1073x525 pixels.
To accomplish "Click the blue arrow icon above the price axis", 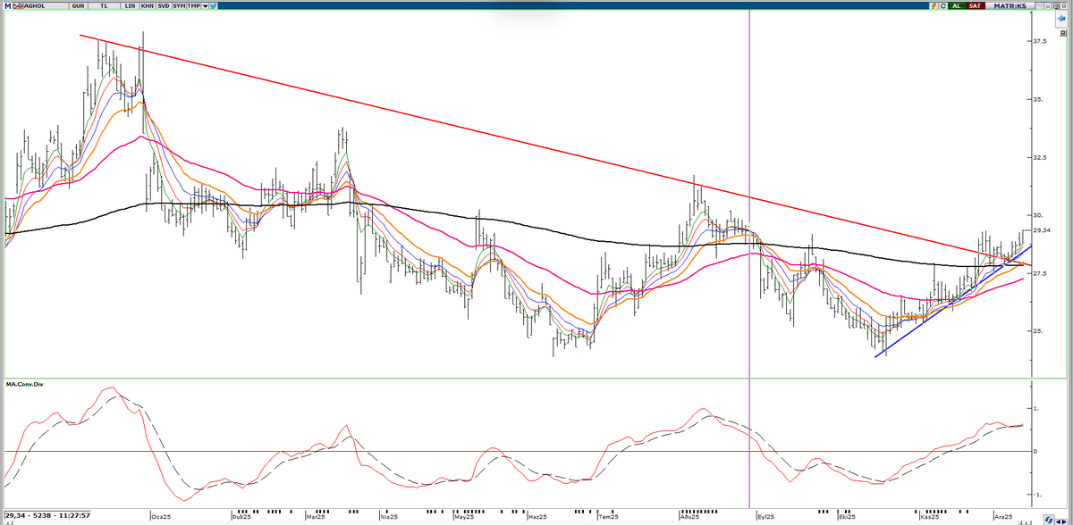I will click(1061, 19).
